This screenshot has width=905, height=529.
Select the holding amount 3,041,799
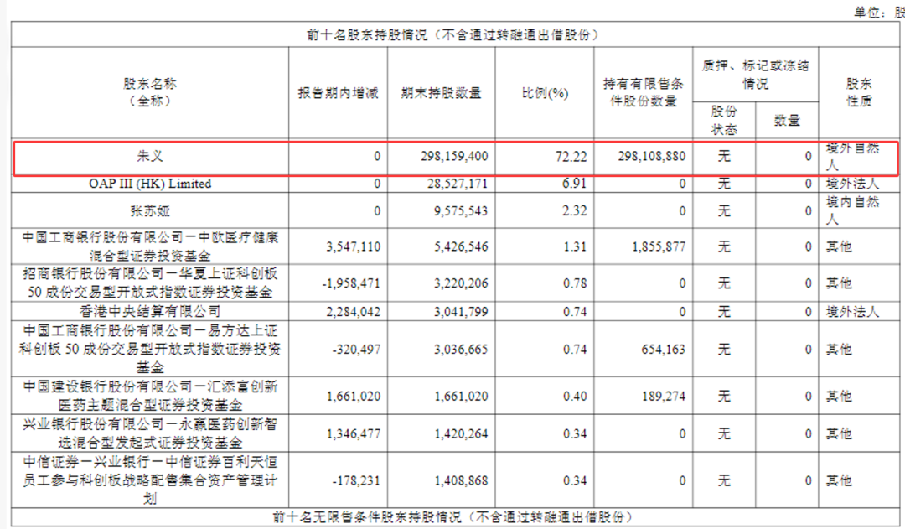[x=461, y=312]
